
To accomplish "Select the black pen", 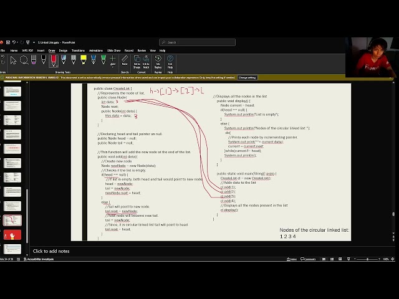I will (x=44, y=60).
